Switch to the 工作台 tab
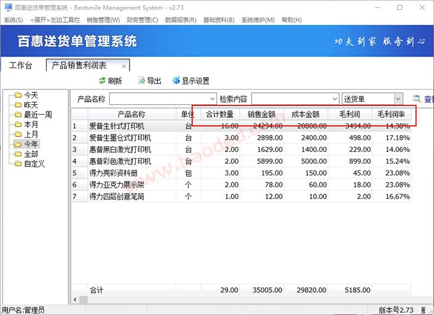Viewport: 434px width, 315px height. point(20,65)
